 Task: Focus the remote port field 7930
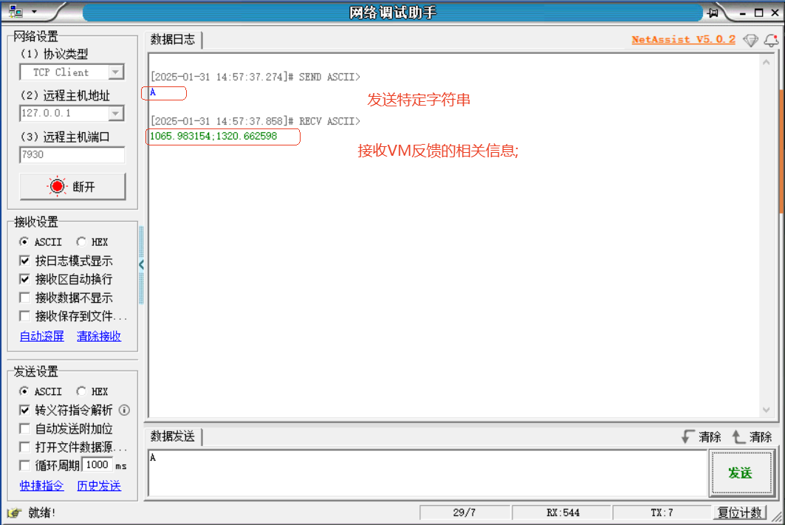tap(72, 154)
